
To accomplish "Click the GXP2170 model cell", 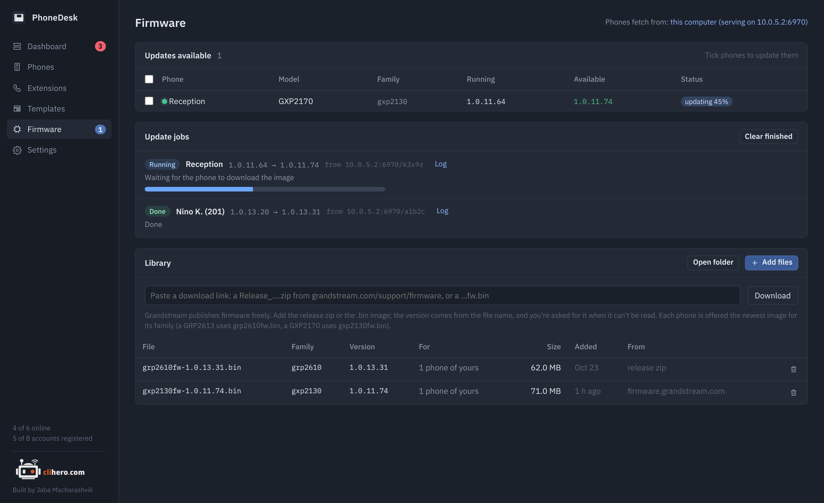I will pos(296,101).
